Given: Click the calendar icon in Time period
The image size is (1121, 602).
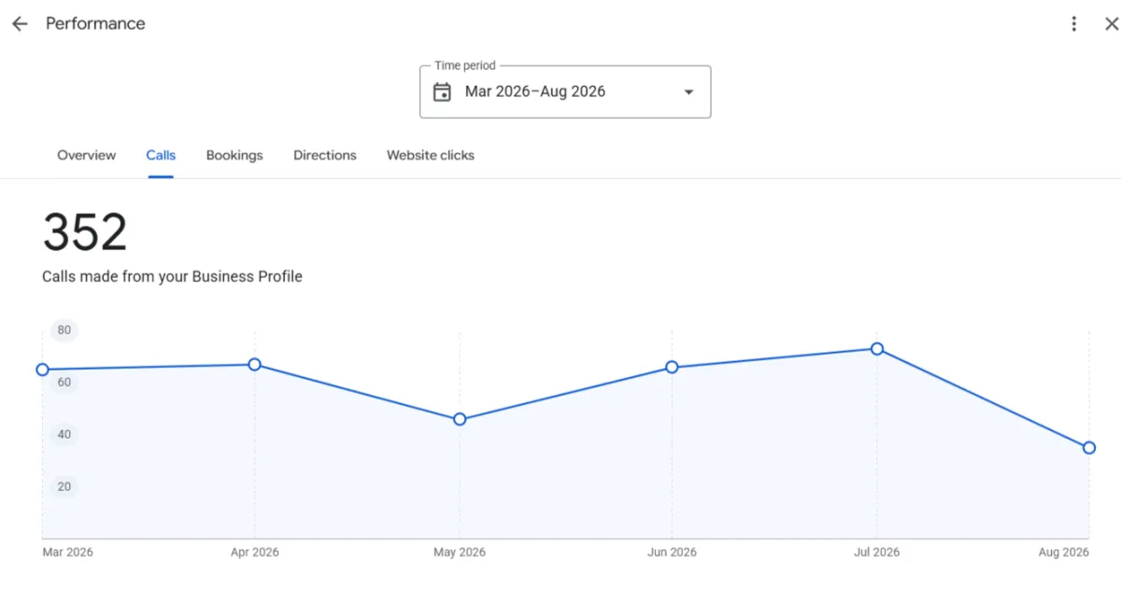Looking at the screenshot, I should click(x=442, y=91).
